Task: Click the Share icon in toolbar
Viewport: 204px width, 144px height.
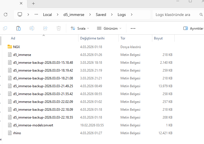Action: click(45, 28)
